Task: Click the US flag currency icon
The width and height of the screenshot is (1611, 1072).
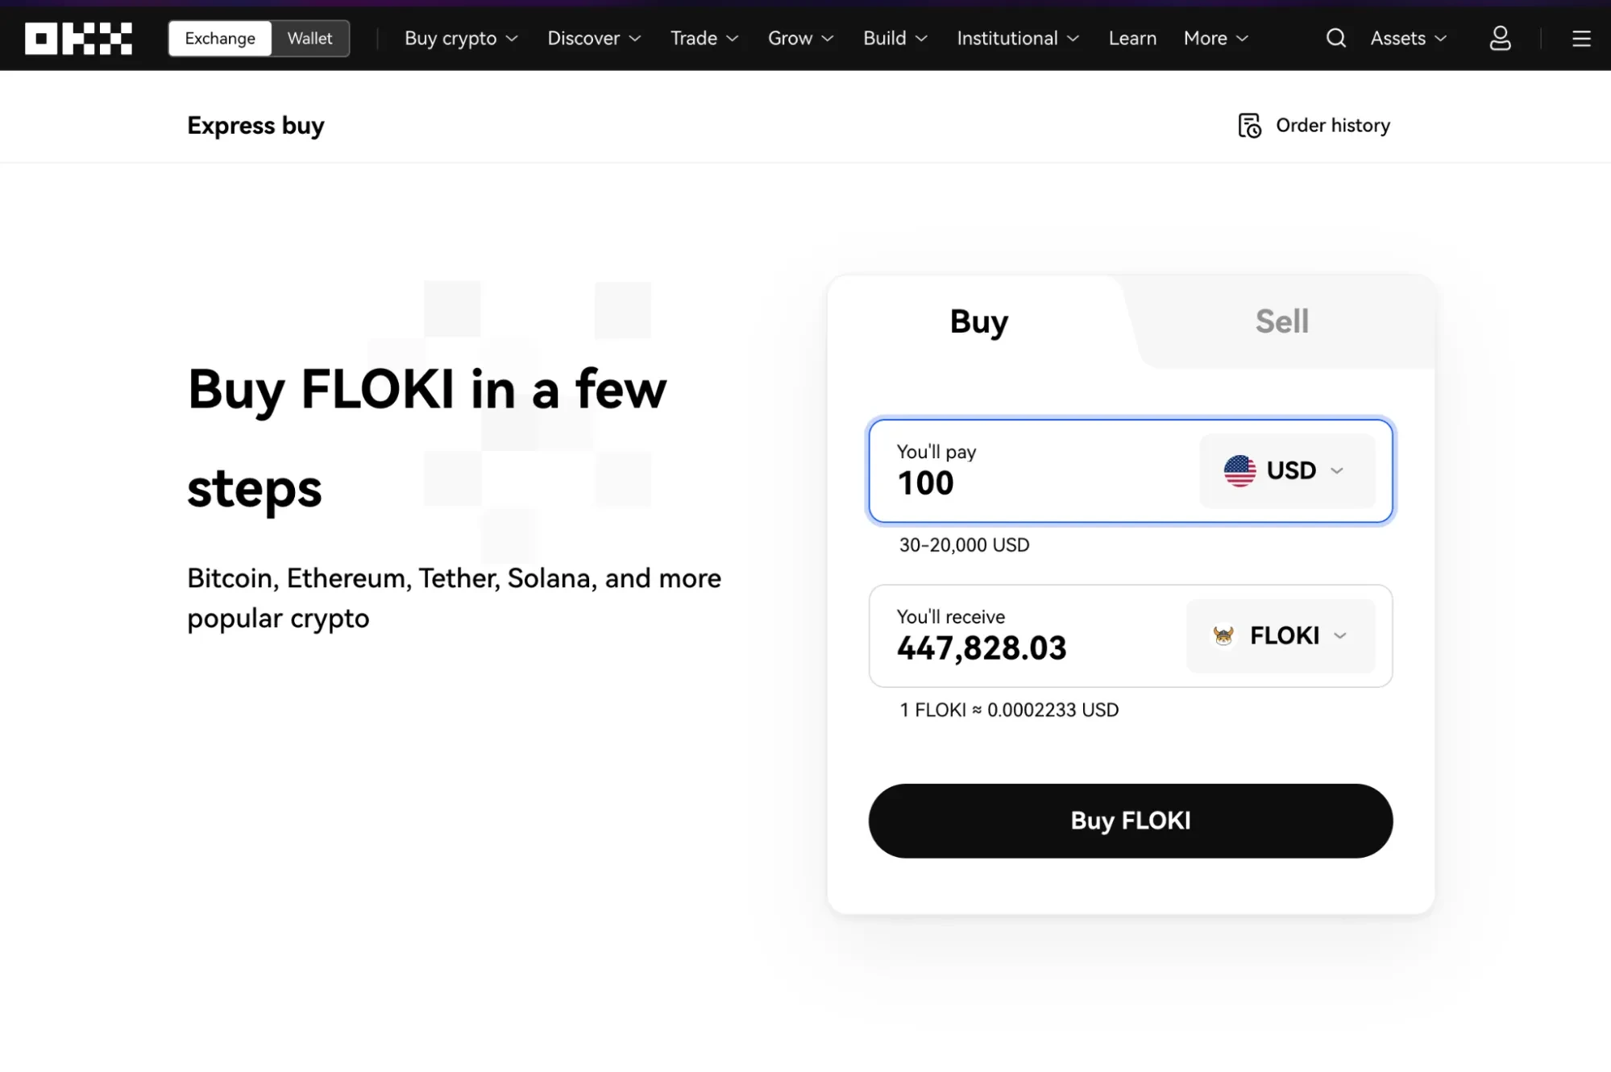Action: [1239, 470]
